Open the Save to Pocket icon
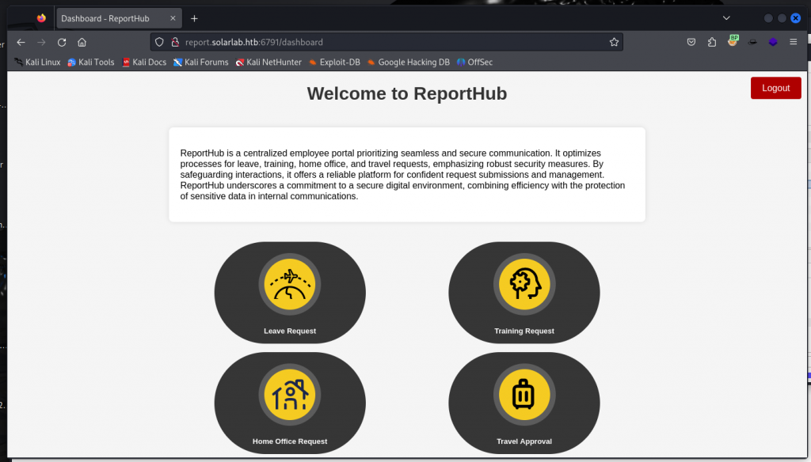Viewport: 811px width, 462px height. 691,43
